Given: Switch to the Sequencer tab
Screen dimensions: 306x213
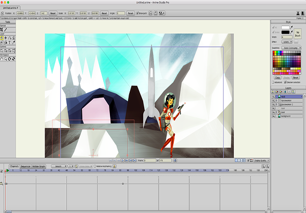Looking at the screenshot, I should (25, 166).
